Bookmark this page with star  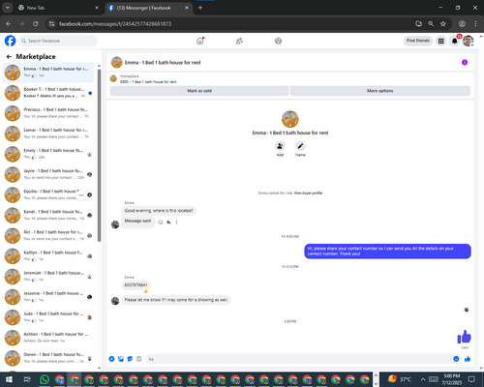(443, 24)
